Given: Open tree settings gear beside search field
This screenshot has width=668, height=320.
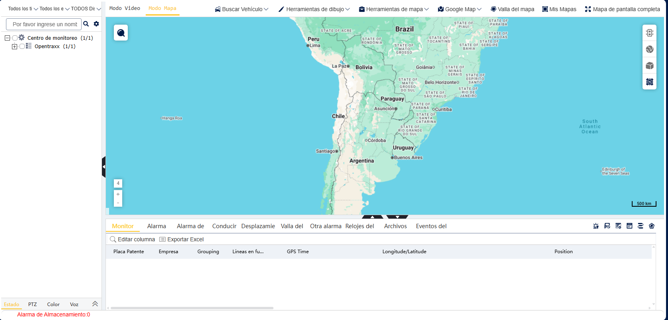Looking at the screenshot, I should [x=96, y=24].
